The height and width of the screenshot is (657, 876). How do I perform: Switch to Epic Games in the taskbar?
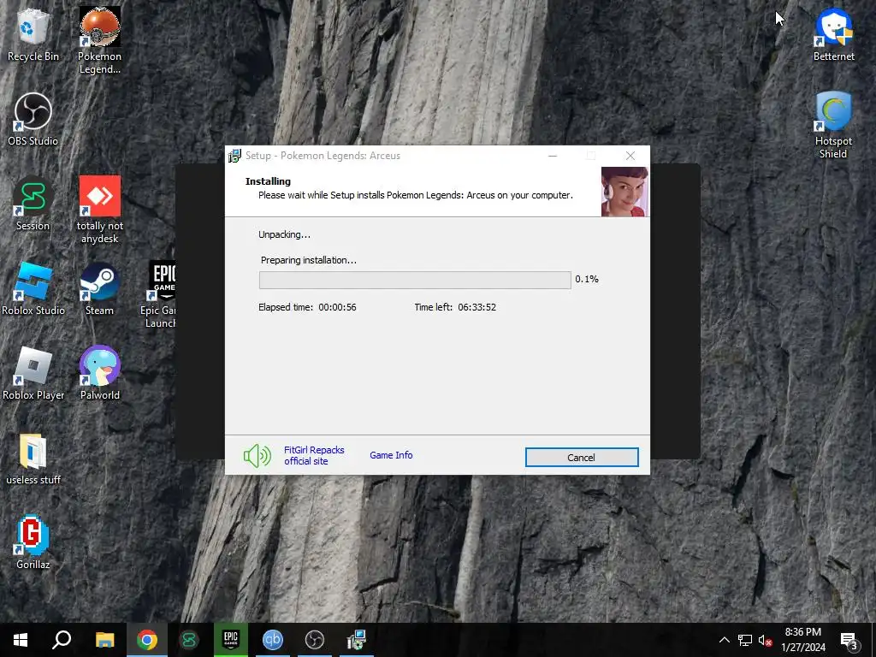click(231, 640)
